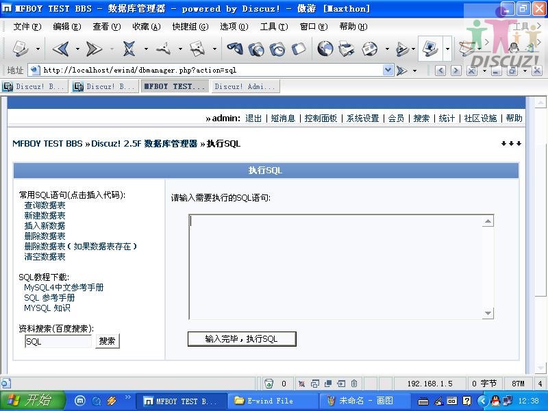Click the Refresh toolbar icon
548x411 pixels.
163,49
